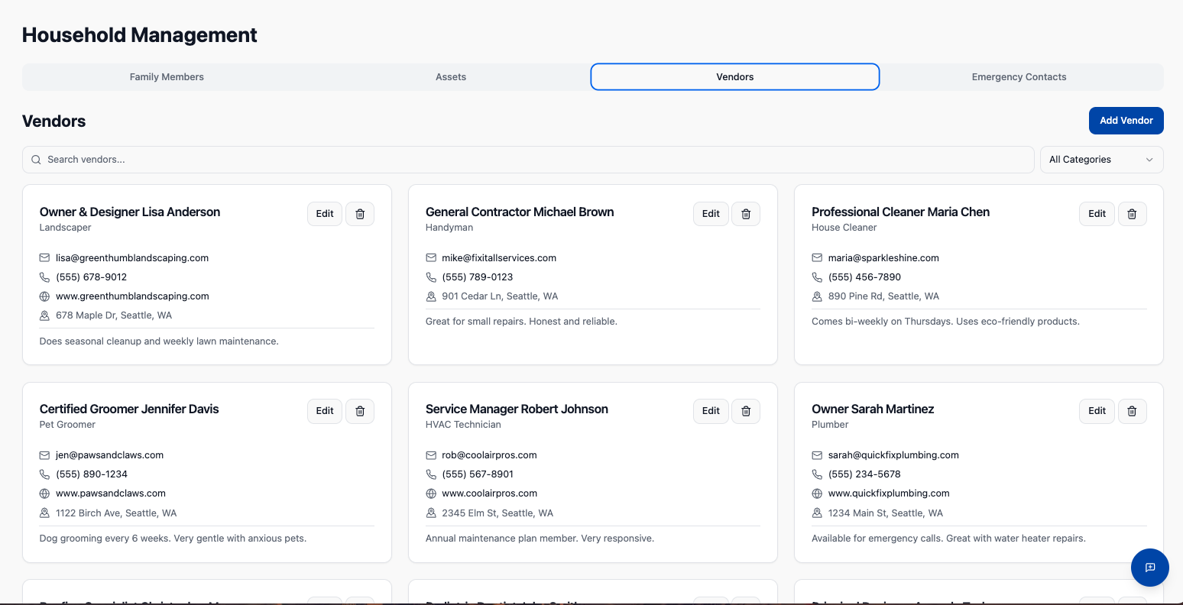Focus the Search vendors input field
Image resolution: width=1183 pixels, height=605 pixels.
pos(528,160)
